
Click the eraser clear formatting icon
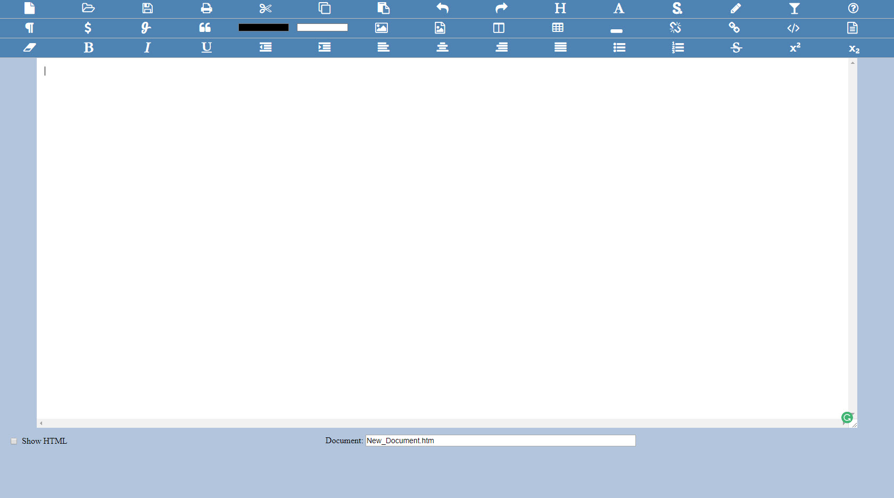30,48
